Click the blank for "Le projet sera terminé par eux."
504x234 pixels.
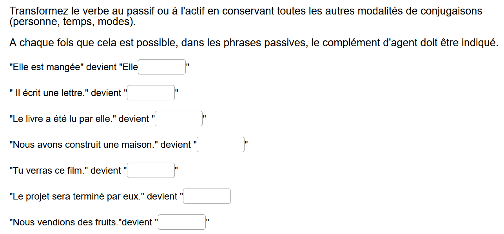click(207, 196)
